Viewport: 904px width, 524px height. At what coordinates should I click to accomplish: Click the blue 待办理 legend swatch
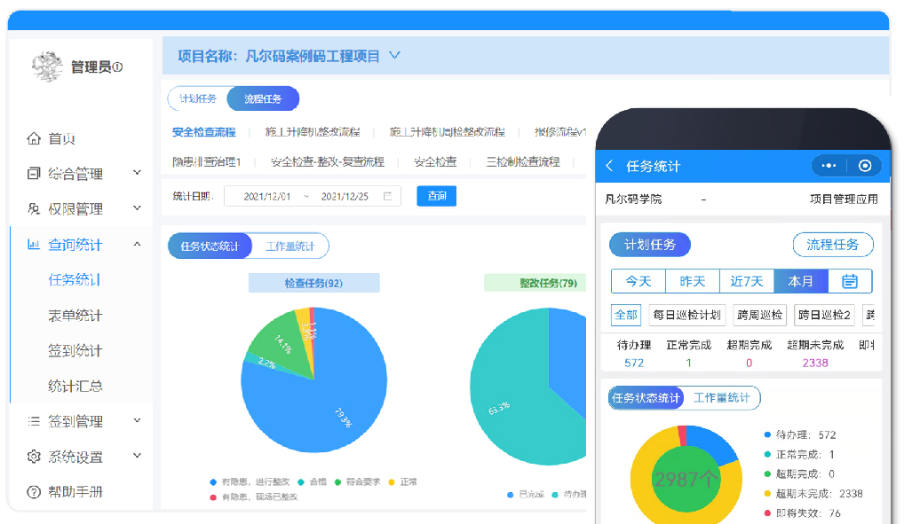click(x=767, y=435)
